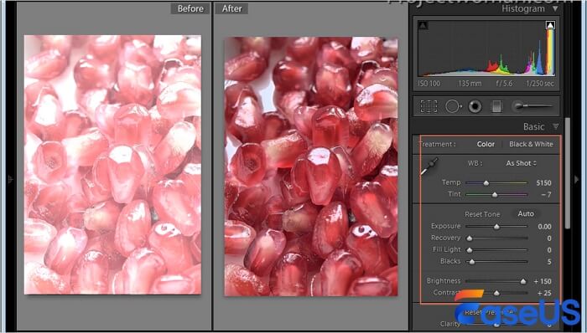Click the Brightness slider handle
The image size is (587, 333).
[x=523, y=281]
